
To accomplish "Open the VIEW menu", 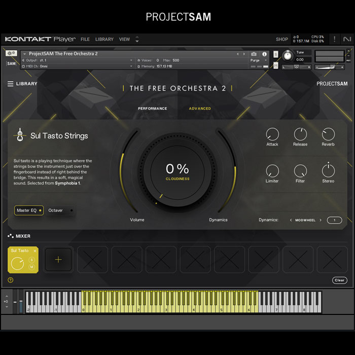I will click(125, 40).
